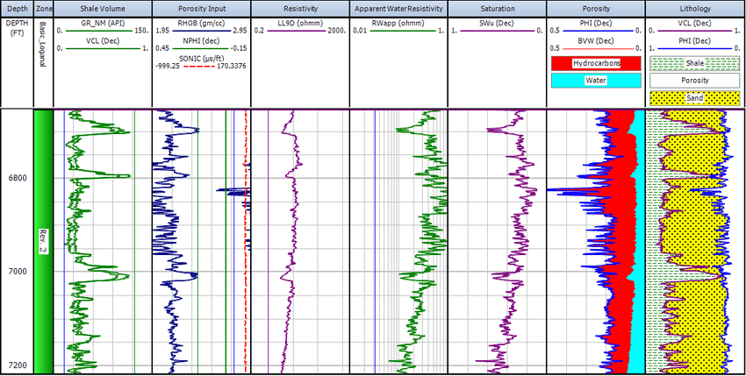The image size is (746, 376).
Task: Select the NPHI (dec) curve label
Action: [x=201, y=40]
